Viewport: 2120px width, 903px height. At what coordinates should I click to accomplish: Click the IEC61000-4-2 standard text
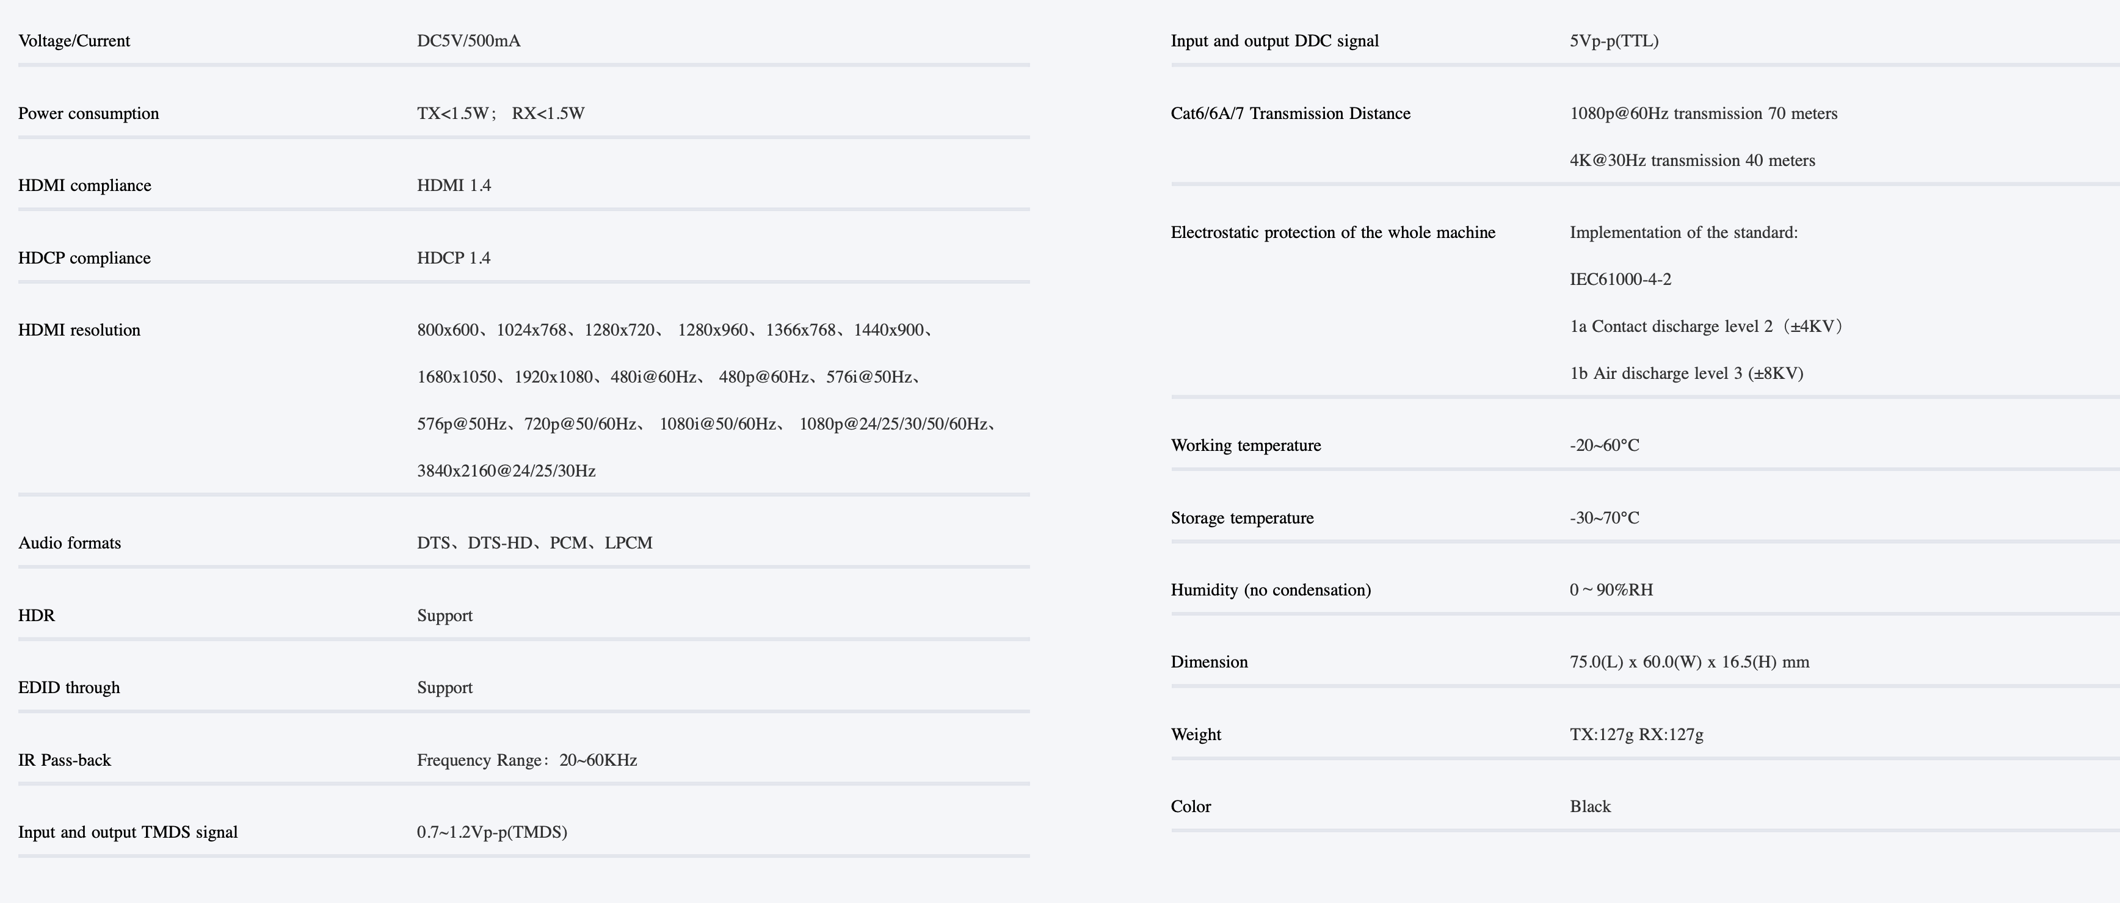click(1620, 279)
